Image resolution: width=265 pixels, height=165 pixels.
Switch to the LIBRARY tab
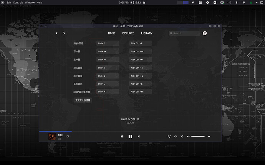(147, 33)
